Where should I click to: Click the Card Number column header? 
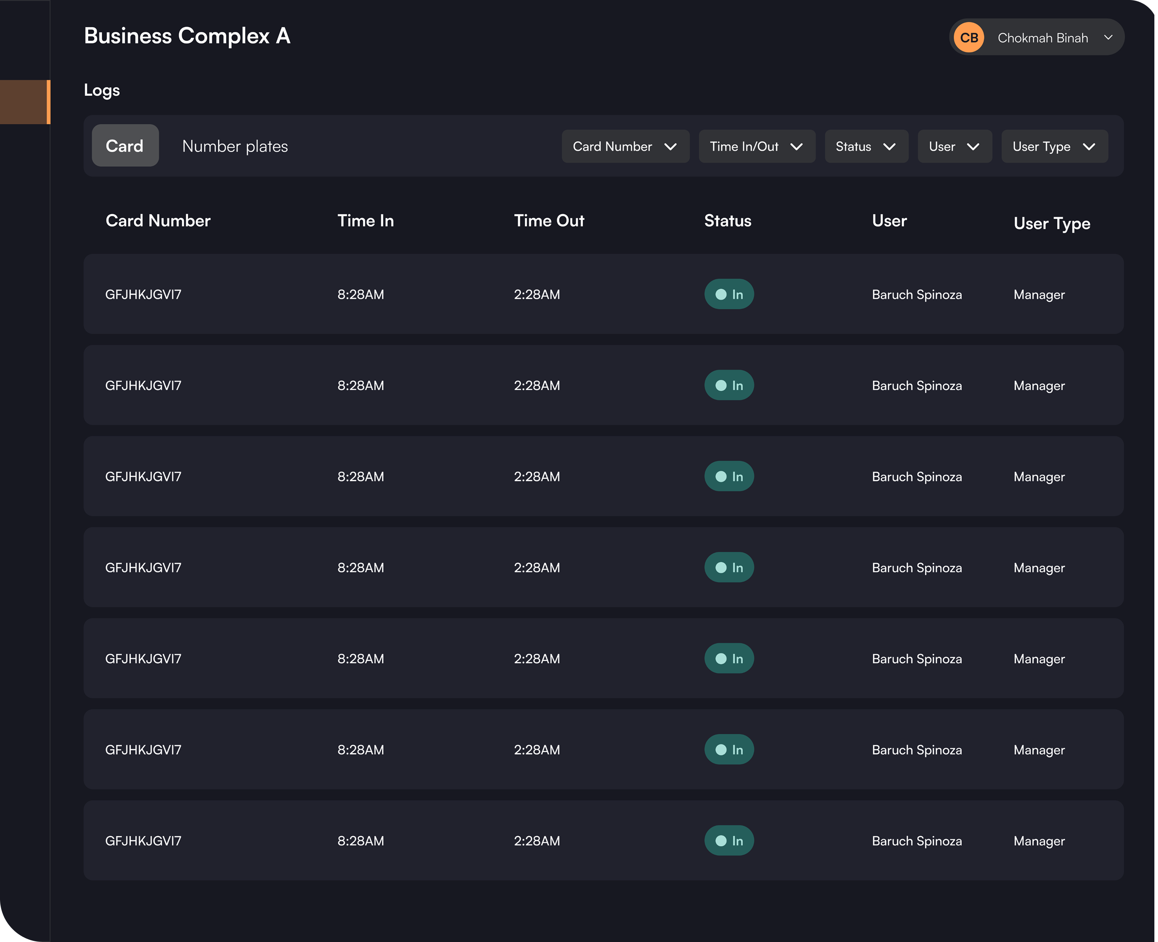click(158, 221)
